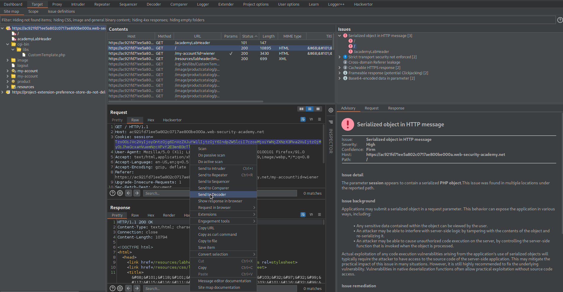
Task: Click red high-severity icon of Serialized object issue
Action: [345, 36]
